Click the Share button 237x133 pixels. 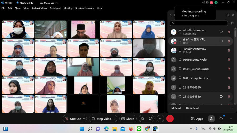pos(128,119)
